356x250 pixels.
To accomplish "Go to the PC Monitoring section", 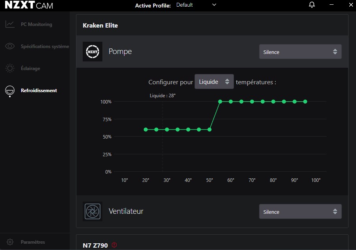I will 36,24.
